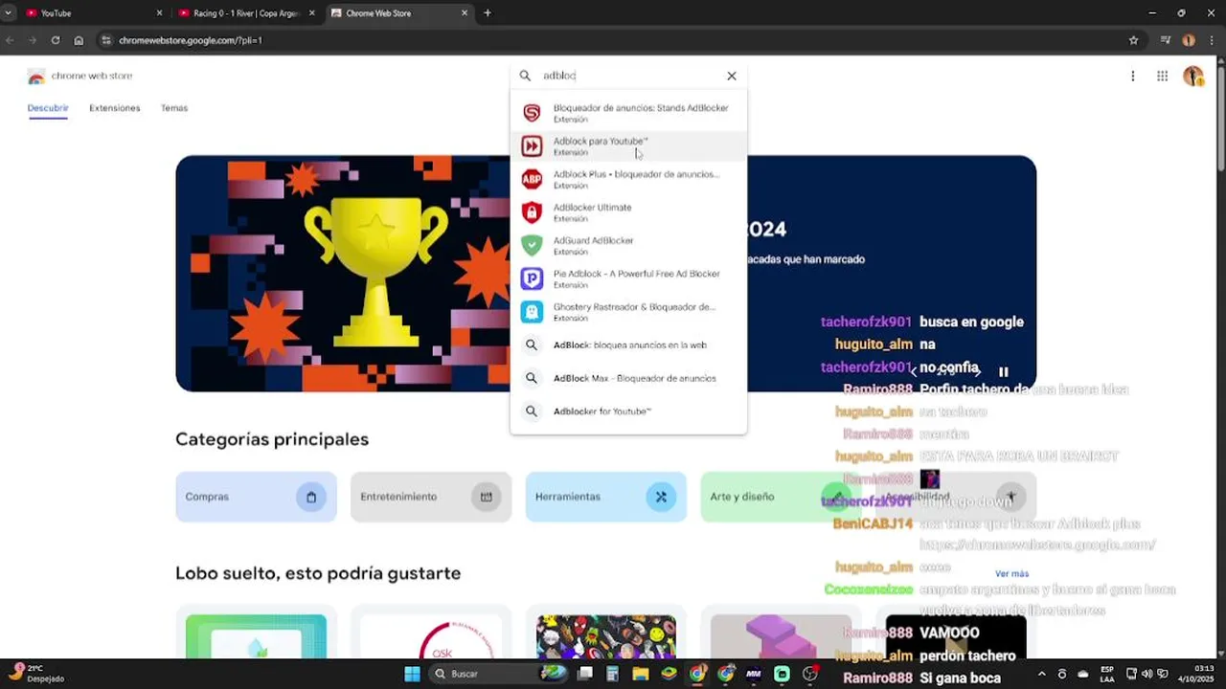Open Stands AdBlocker extension suggestion
The height and width of the screenshot is (689, 1226).
628,113
